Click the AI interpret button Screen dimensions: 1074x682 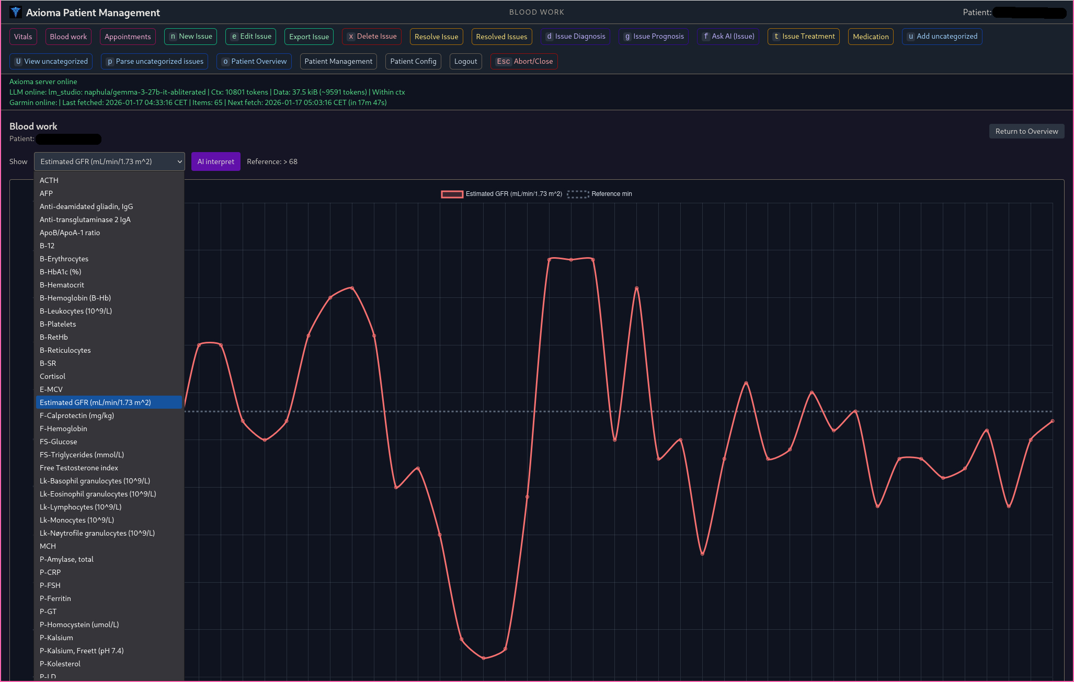click(215, 161)
